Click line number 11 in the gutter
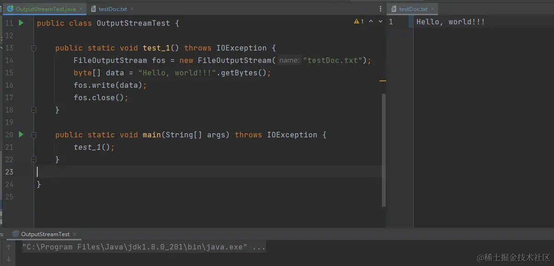 [x=9, y=23]
